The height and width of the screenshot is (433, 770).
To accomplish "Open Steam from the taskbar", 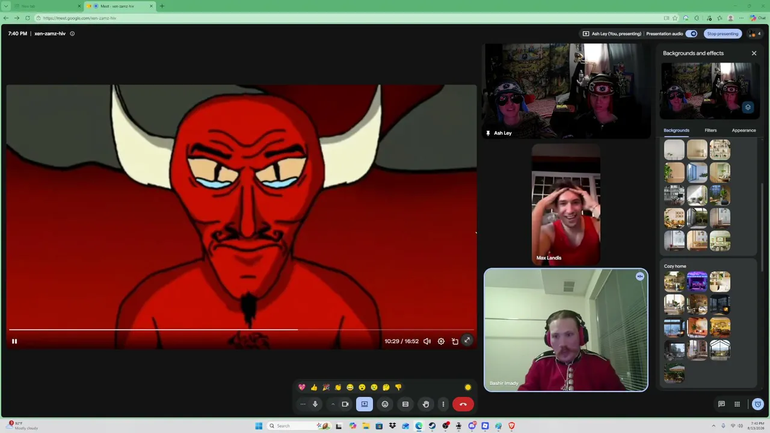I will pyautogui.click(x=432, y=426).
